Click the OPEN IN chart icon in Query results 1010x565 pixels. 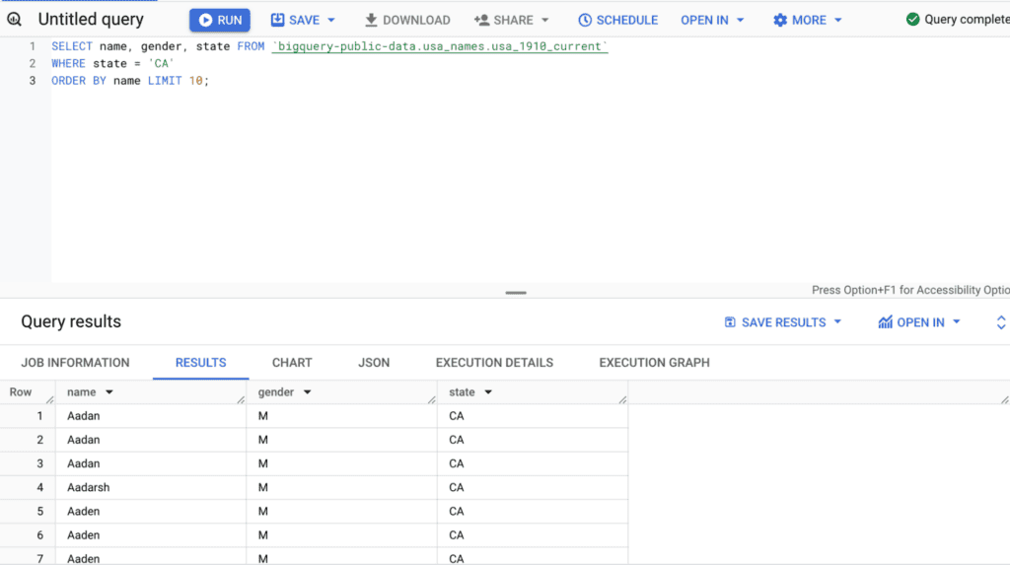886,322
